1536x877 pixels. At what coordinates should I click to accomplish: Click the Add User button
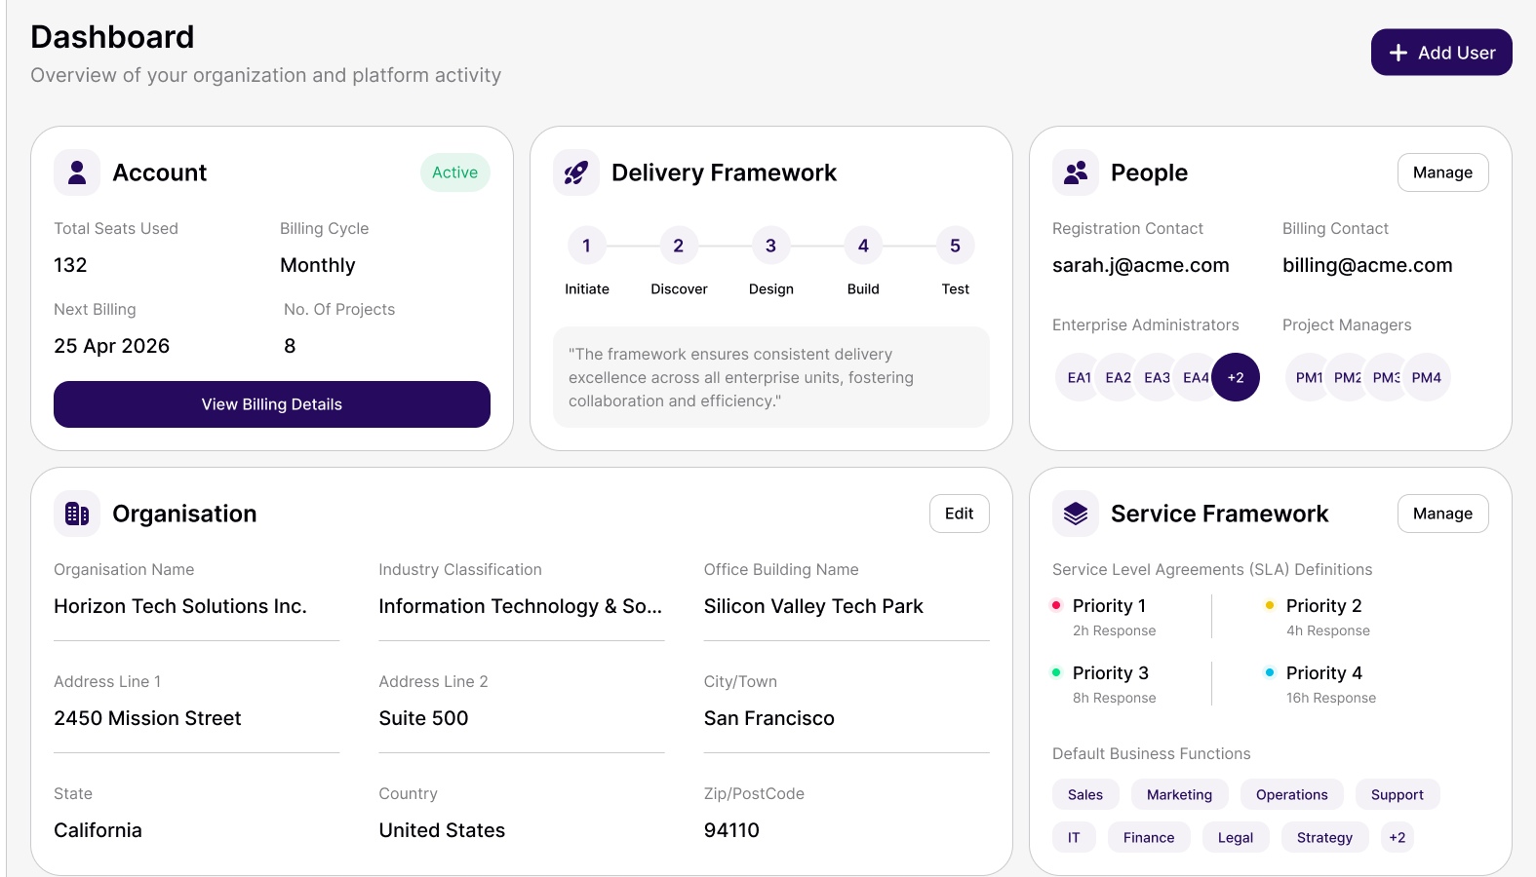pyautogui.click(x=1441, y=53)
